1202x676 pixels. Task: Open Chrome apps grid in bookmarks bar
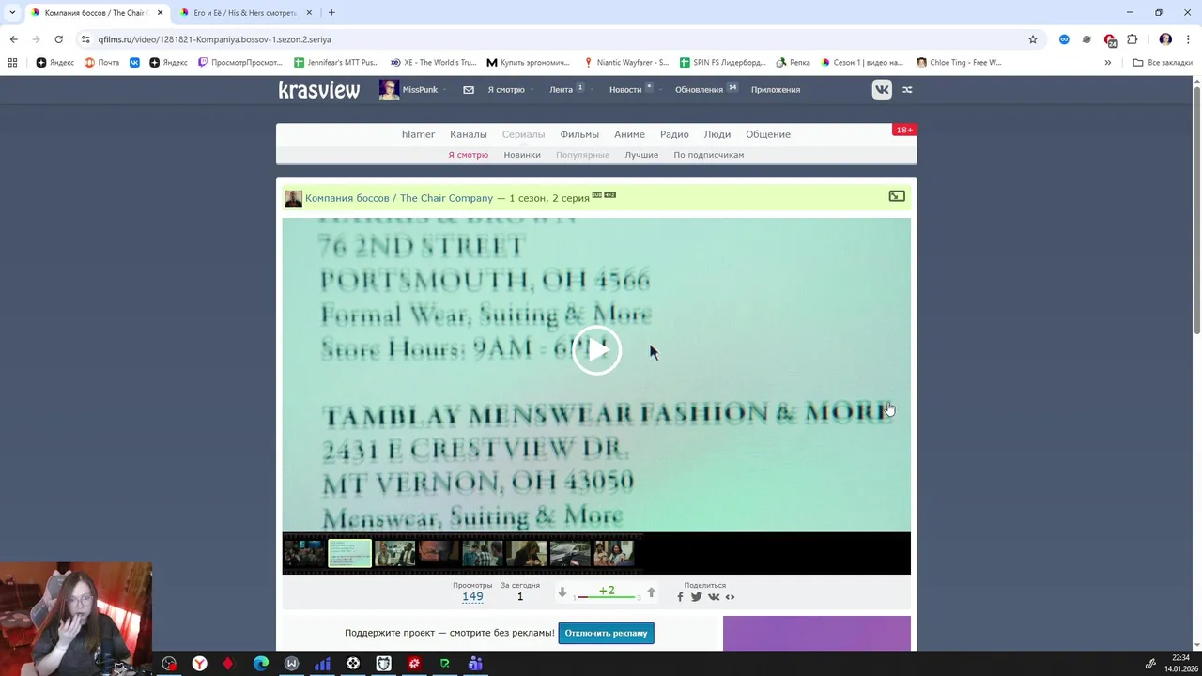[x=12, y=63]
